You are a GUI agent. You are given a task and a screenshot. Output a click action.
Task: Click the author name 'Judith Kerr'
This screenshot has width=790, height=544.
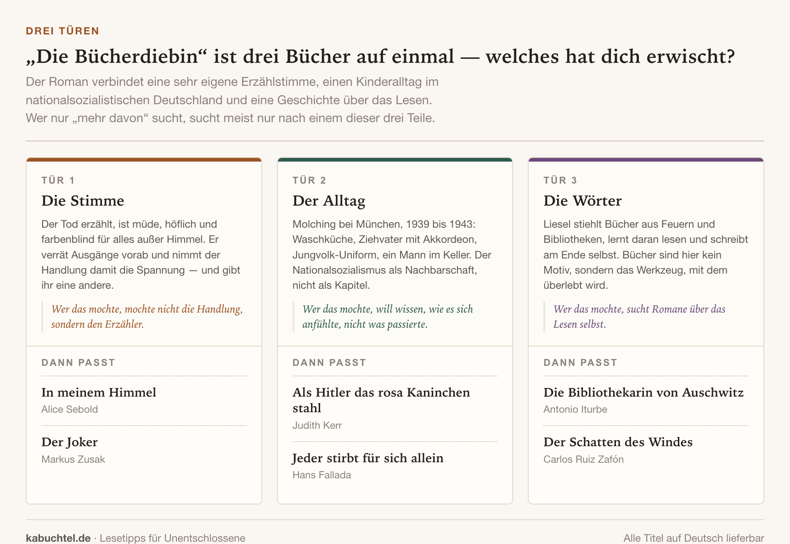(x=317, y=425)
